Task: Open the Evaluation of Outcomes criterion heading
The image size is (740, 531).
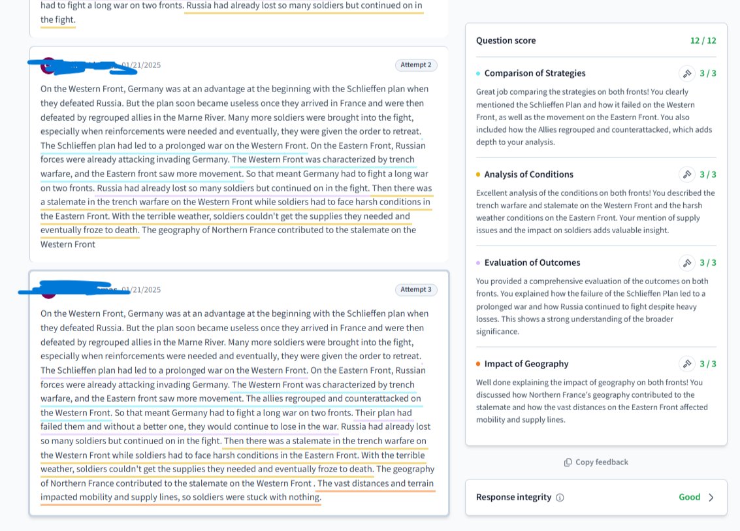Action: [x=532, y=263]
